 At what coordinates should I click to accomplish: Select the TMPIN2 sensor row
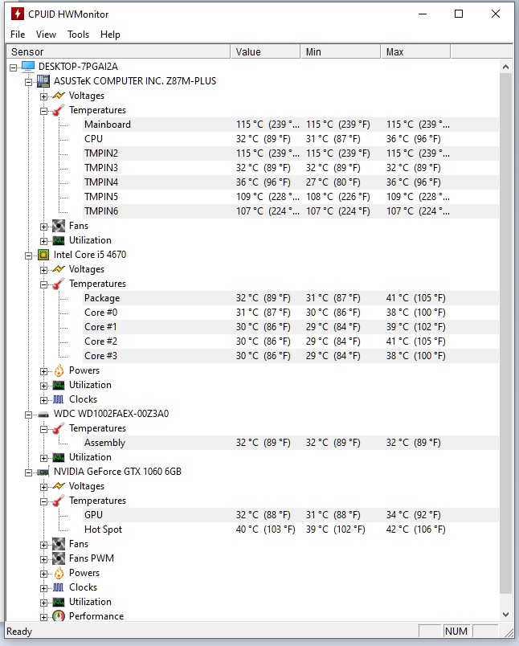click(x=290, y=153)
